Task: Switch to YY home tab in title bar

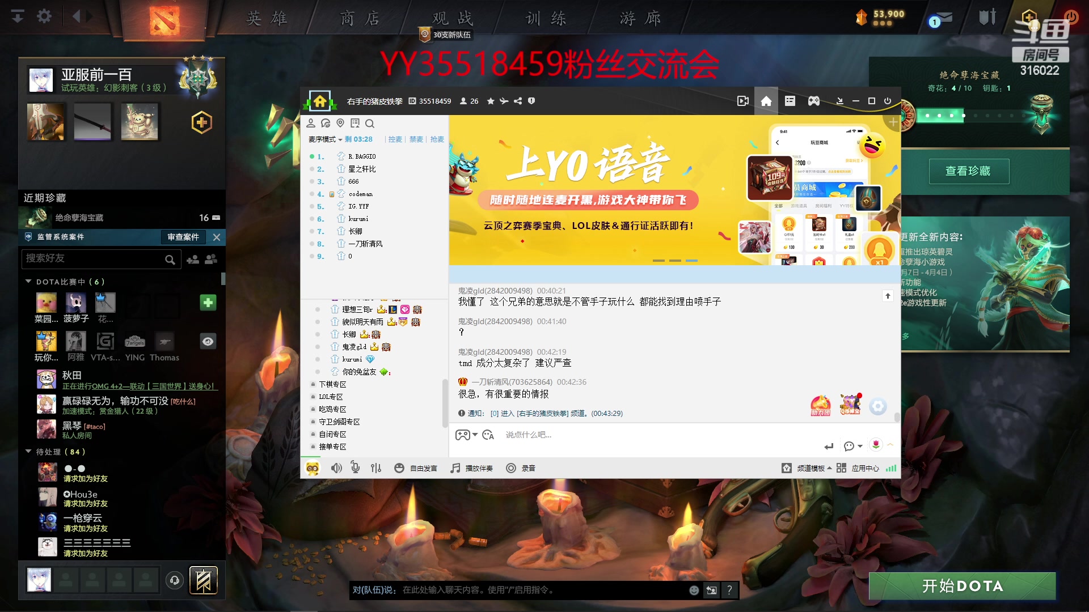Action: [766, 101]
